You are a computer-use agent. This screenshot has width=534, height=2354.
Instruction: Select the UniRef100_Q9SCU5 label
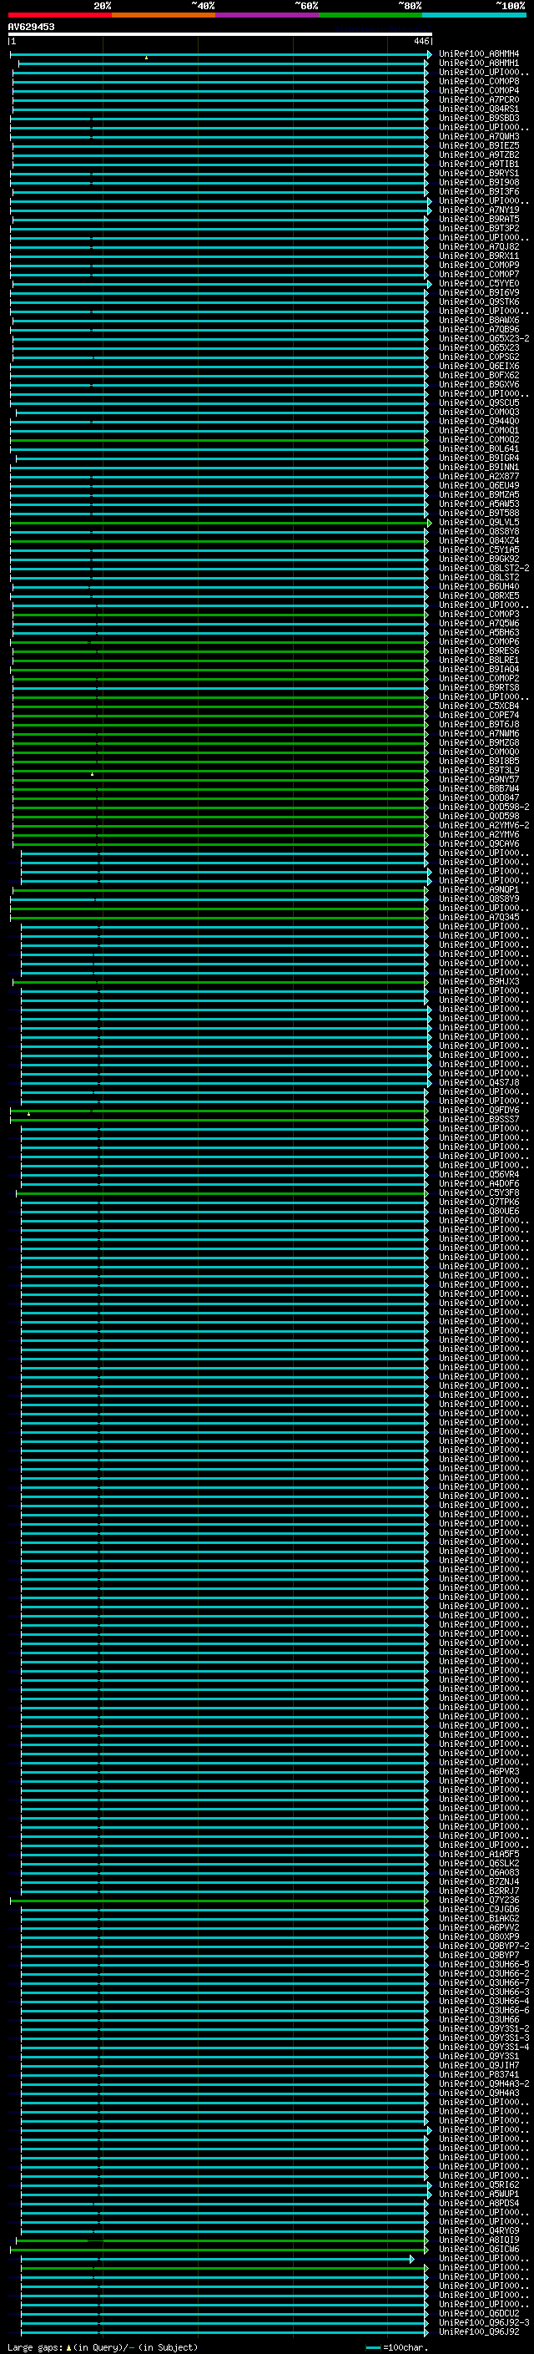[479, 402]
